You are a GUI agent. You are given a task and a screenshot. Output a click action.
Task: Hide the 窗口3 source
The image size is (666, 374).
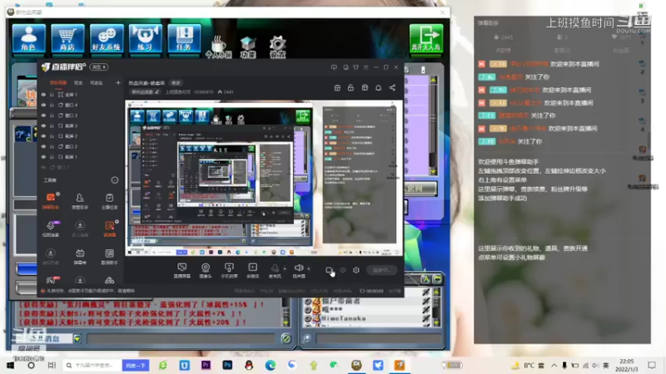43,116
